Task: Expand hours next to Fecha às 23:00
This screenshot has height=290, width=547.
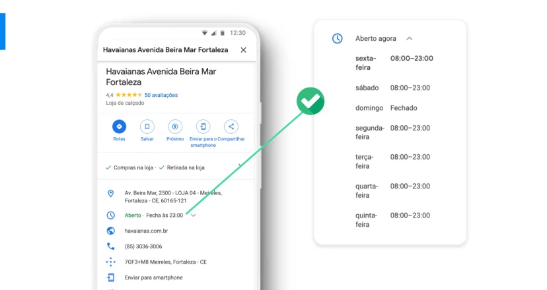Action: click(x=194, y=215)
